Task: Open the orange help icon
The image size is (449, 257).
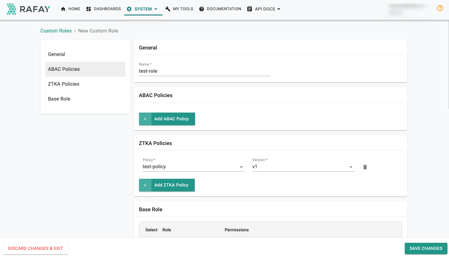Action: (x=440, y=8)
